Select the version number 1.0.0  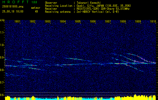34,2
